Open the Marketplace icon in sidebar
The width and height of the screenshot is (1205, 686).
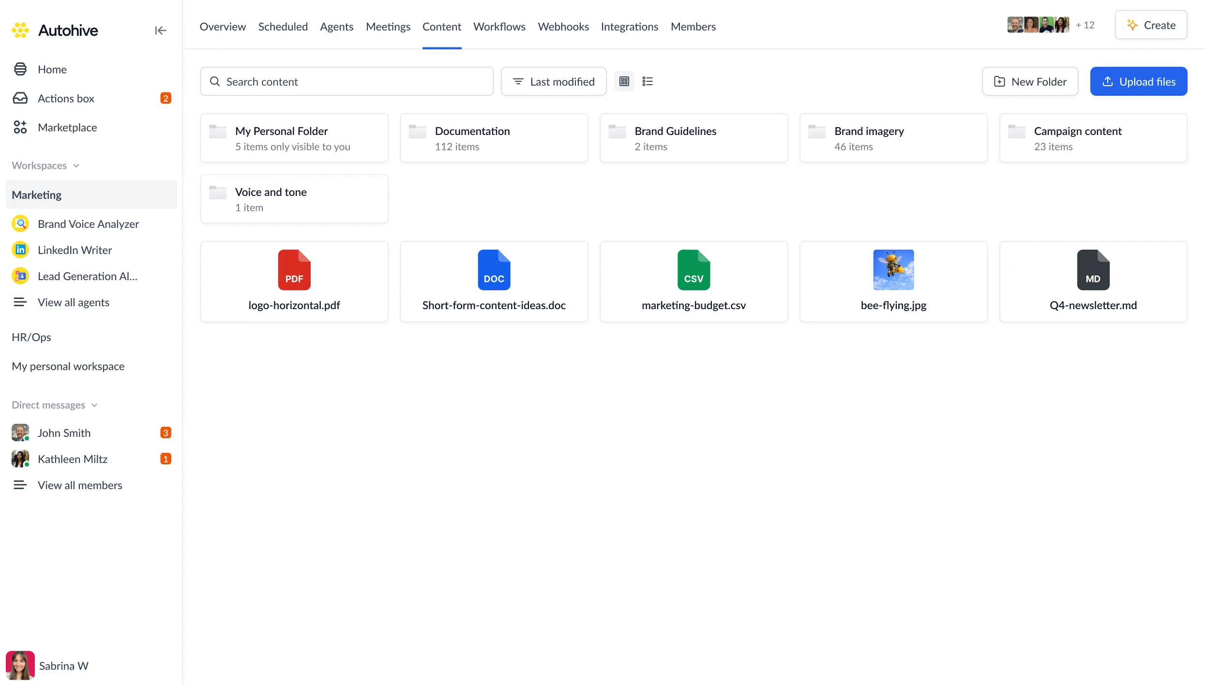coord(20,127)
